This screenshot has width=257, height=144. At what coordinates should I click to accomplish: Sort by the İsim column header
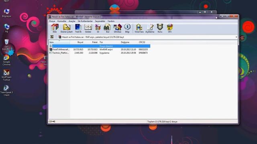click(59, 42)
